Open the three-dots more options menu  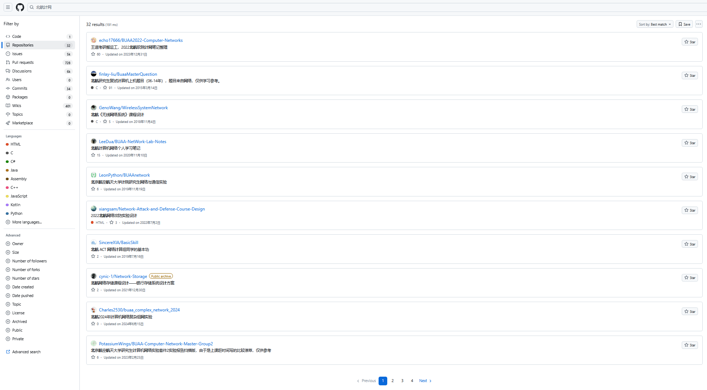[x=699, y=24]
